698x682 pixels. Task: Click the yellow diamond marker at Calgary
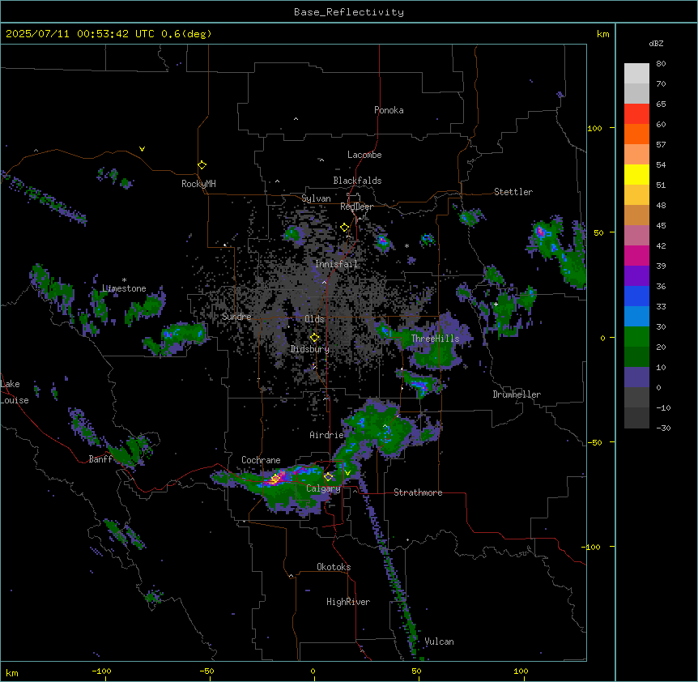(328, 477)
